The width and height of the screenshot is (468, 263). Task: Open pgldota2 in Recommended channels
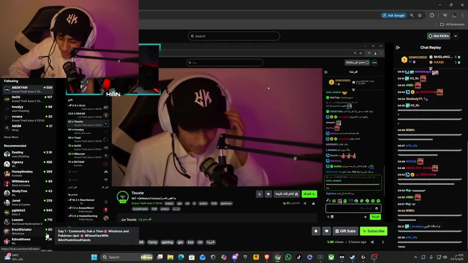28,212
